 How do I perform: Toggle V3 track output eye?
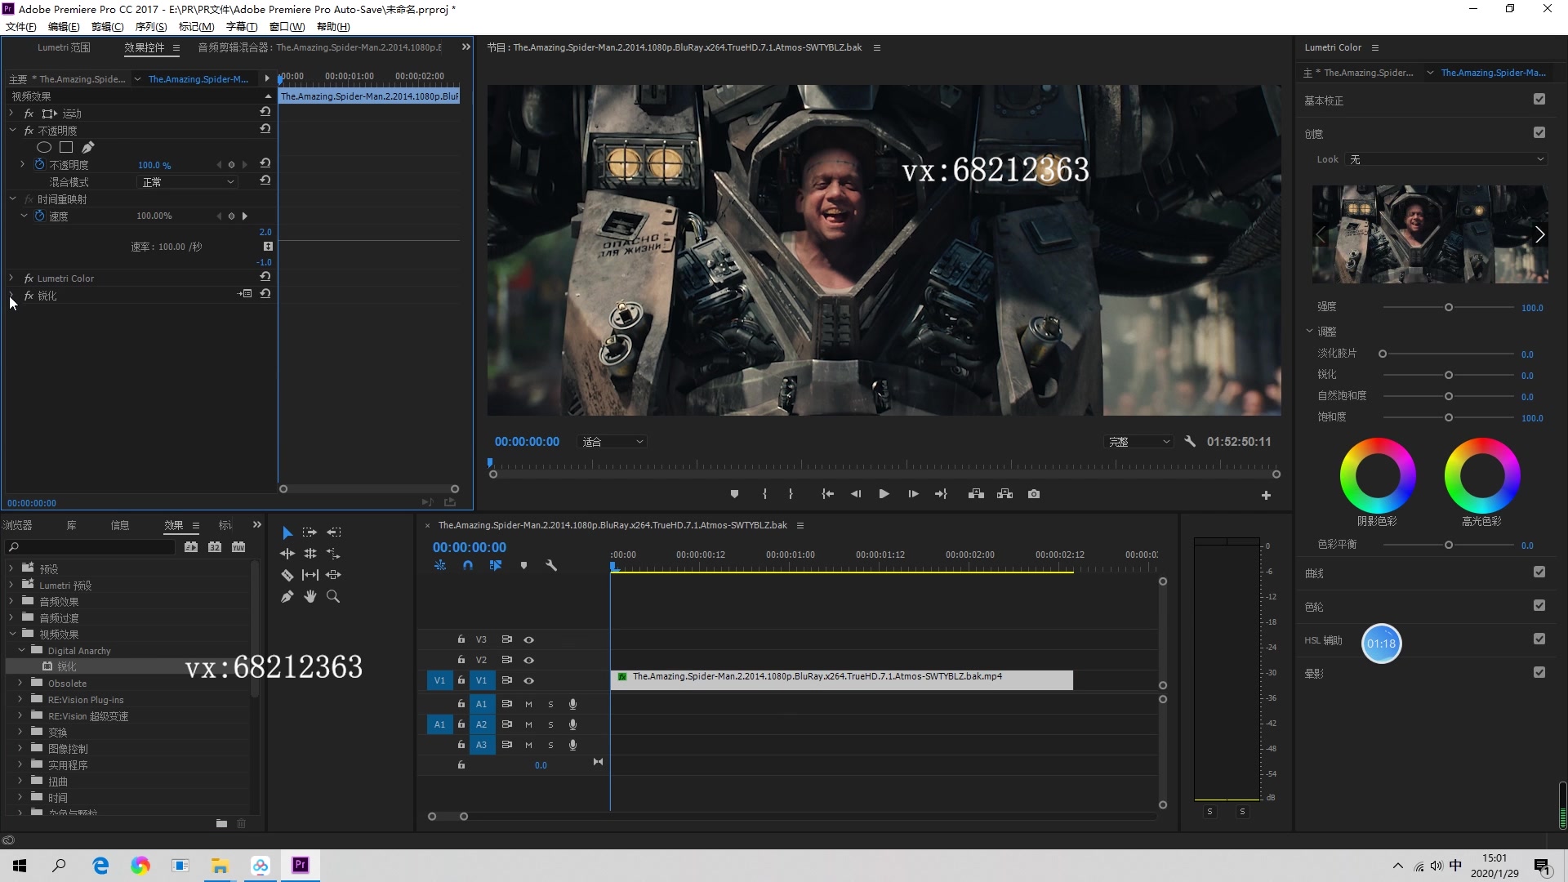pyautogui.click(x=528, y=639)
